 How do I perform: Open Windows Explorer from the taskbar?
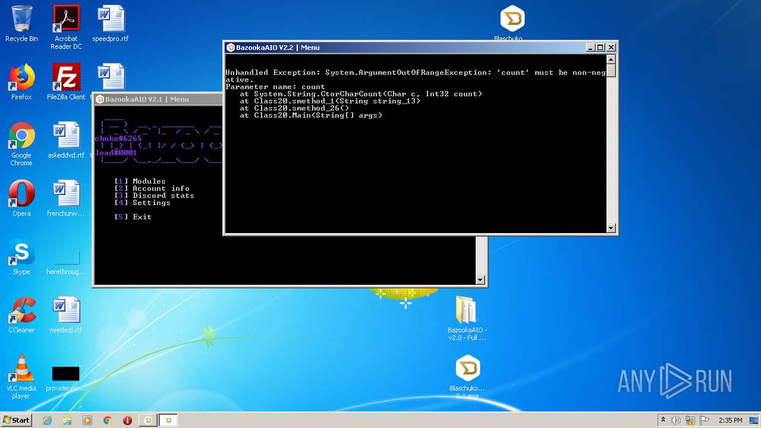[67, 420]
